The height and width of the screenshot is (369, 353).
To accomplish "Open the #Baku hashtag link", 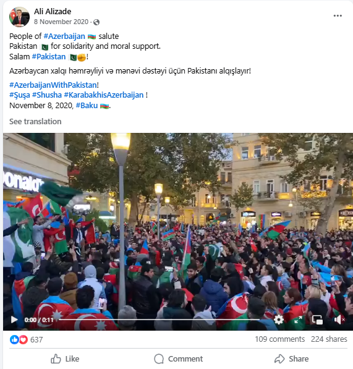I will click(x=87, y=106).
